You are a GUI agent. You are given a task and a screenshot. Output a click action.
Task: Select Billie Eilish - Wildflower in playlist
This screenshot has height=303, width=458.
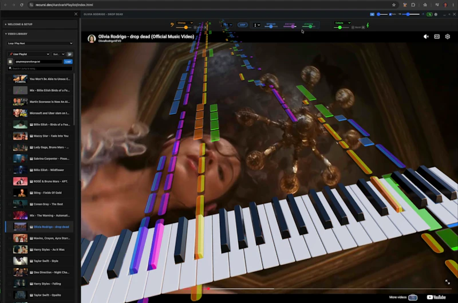pos(39,170)
